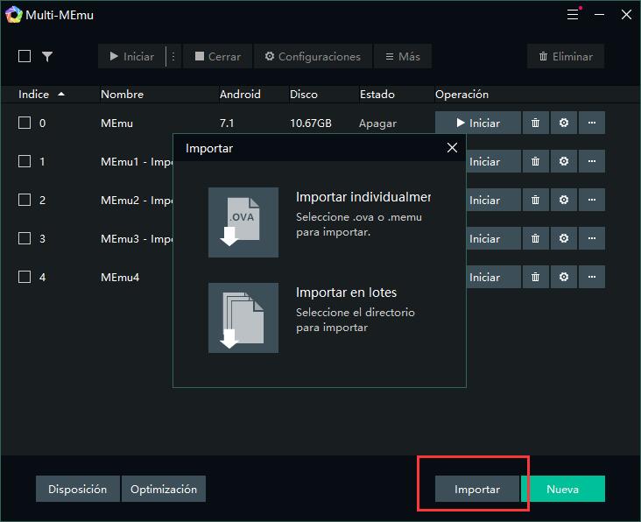Open settings gear for MEmu2 row
Image resolution: width=641 pixels, height=522 pixels.
click(564, 201)
